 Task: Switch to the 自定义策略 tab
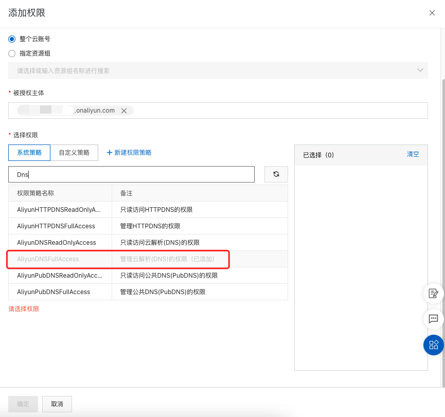(74, 153)
